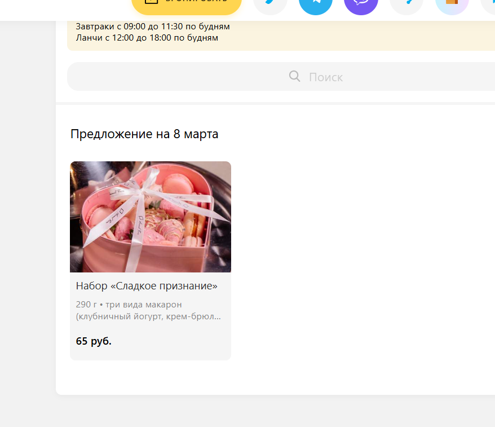Open the heart-shaped macaron box photo
Viewport: 495px width, 427px height.
[151, 217]
